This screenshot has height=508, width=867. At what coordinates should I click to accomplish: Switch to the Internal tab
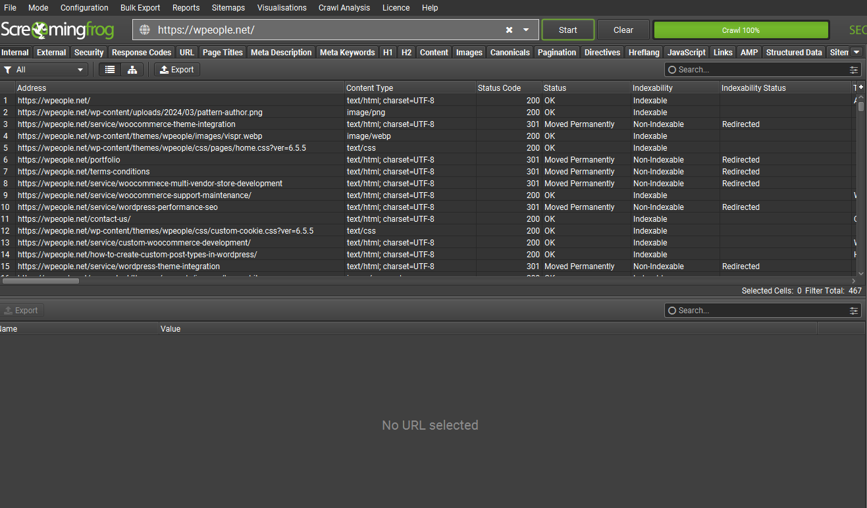pos(15,52)
